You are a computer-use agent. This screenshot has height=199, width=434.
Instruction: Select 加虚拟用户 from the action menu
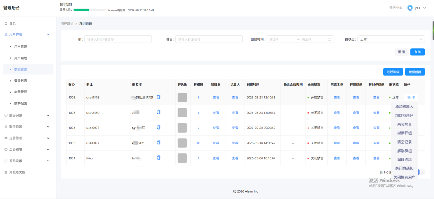pyautogui.click(x=404, y=115)
